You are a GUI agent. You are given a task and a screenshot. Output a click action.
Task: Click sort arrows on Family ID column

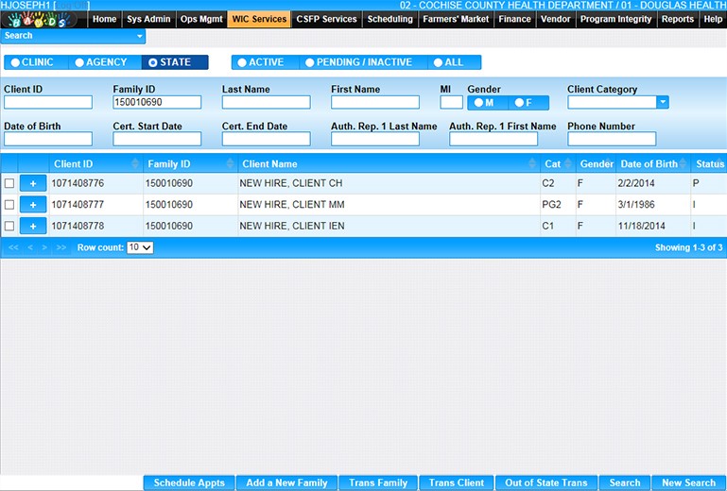click(229, 164)
